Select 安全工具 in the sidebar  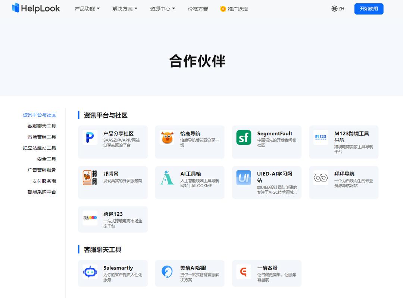coord(47,159)
